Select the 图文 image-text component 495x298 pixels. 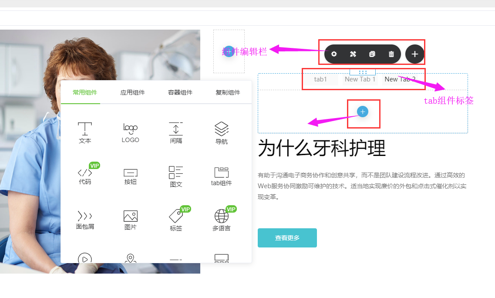(x=176, y=176)
